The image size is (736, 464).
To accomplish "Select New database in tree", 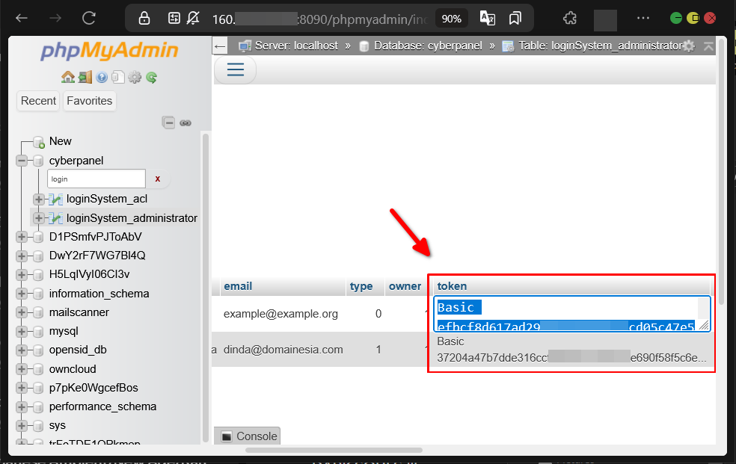I will (x=60, y=141).
